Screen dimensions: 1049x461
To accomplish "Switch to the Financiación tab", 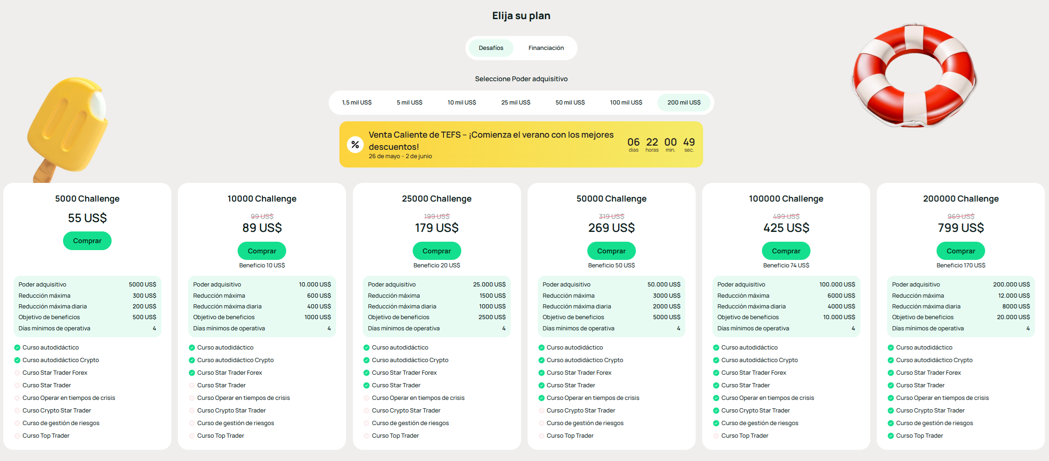I will click(x=546, y=48).
